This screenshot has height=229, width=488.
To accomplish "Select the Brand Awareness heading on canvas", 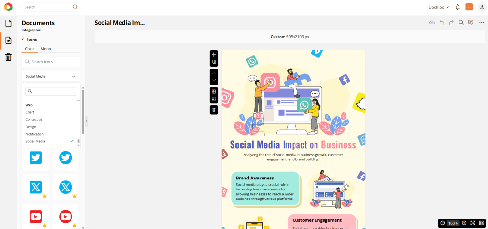I will [x=255, y=178].
